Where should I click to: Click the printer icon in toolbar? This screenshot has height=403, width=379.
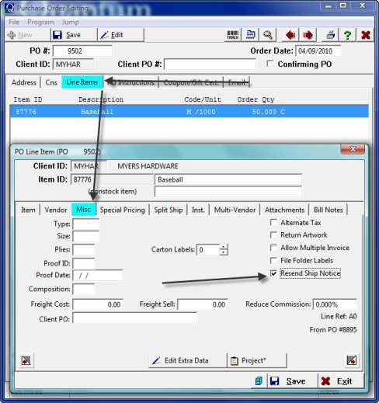[330, 35]
